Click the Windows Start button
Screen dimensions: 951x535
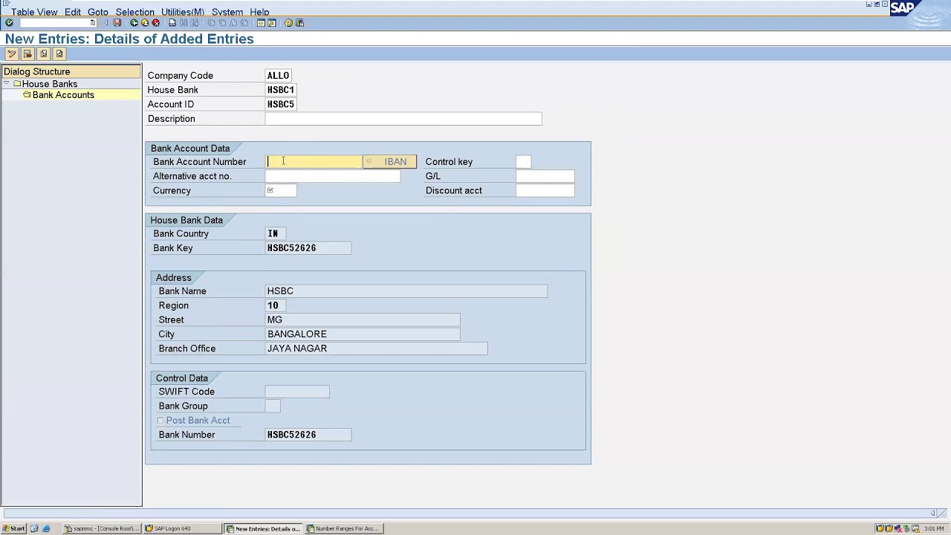coord(13,528)
